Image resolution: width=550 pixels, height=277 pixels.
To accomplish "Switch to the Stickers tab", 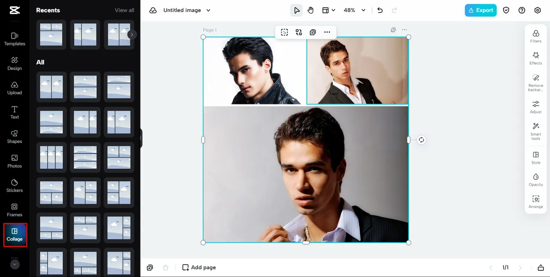I will coord(15,186).
